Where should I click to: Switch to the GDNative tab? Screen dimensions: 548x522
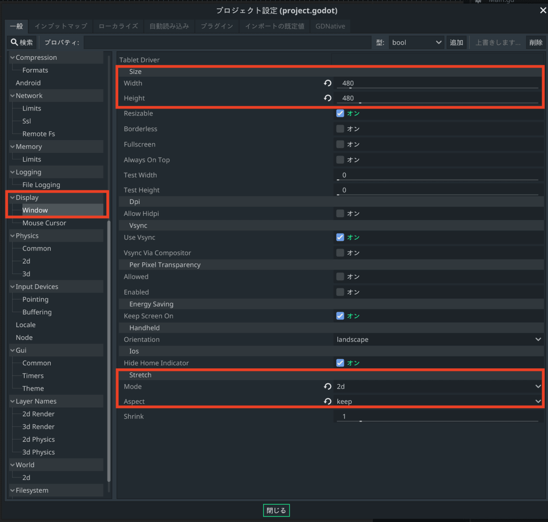tap(330, 26)
